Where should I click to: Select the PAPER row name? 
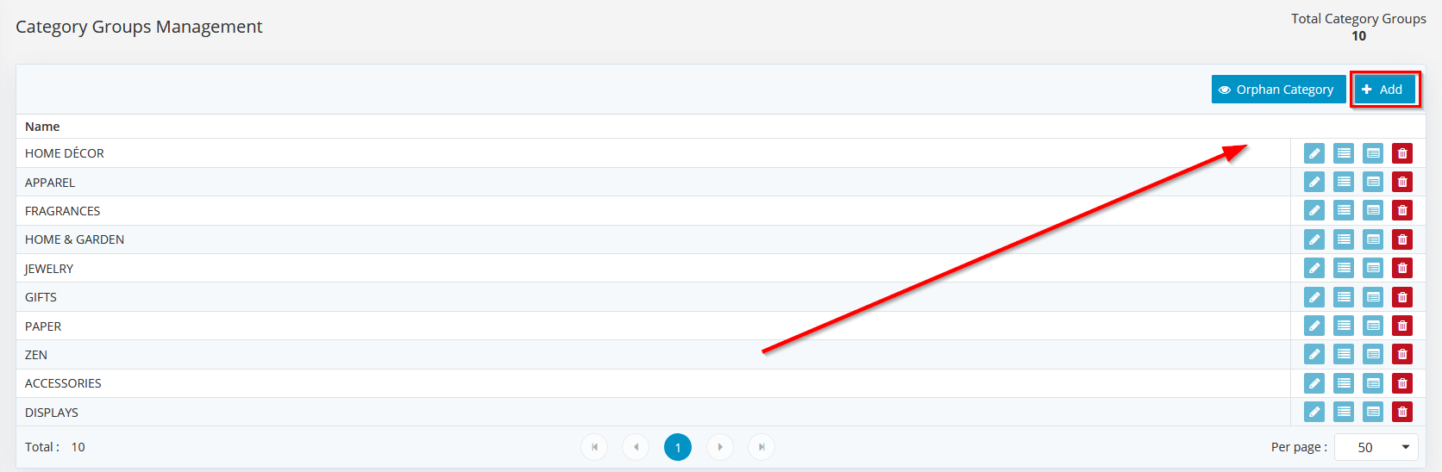tap(43, 326)
